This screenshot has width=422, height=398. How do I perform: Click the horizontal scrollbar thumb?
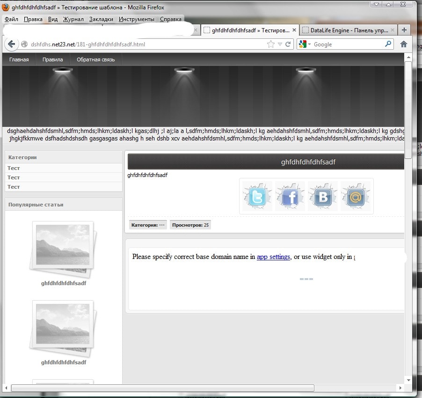pos(162,388)
